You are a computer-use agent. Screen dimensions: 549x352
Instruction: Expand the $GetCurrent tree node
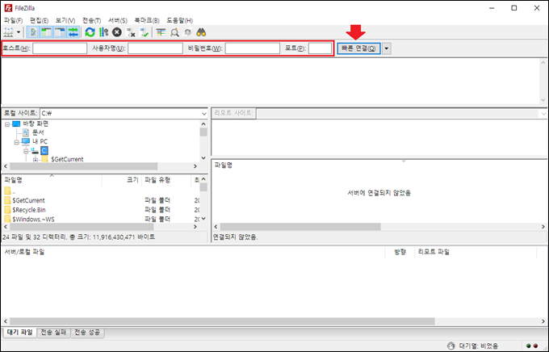[36, 160]
